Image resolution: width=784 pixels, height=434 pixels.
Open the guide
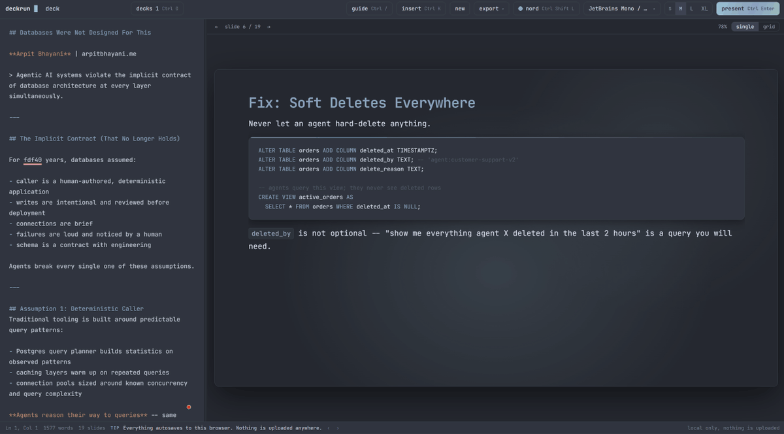click(369, 8)
